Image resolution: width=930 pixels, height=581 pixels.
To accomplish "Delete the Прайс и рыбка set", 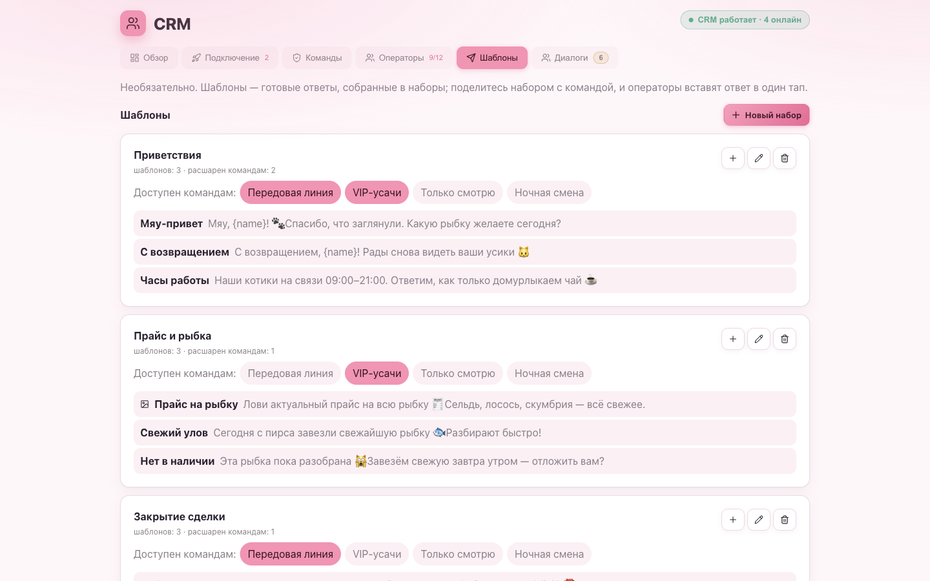I will coord(785,339).
